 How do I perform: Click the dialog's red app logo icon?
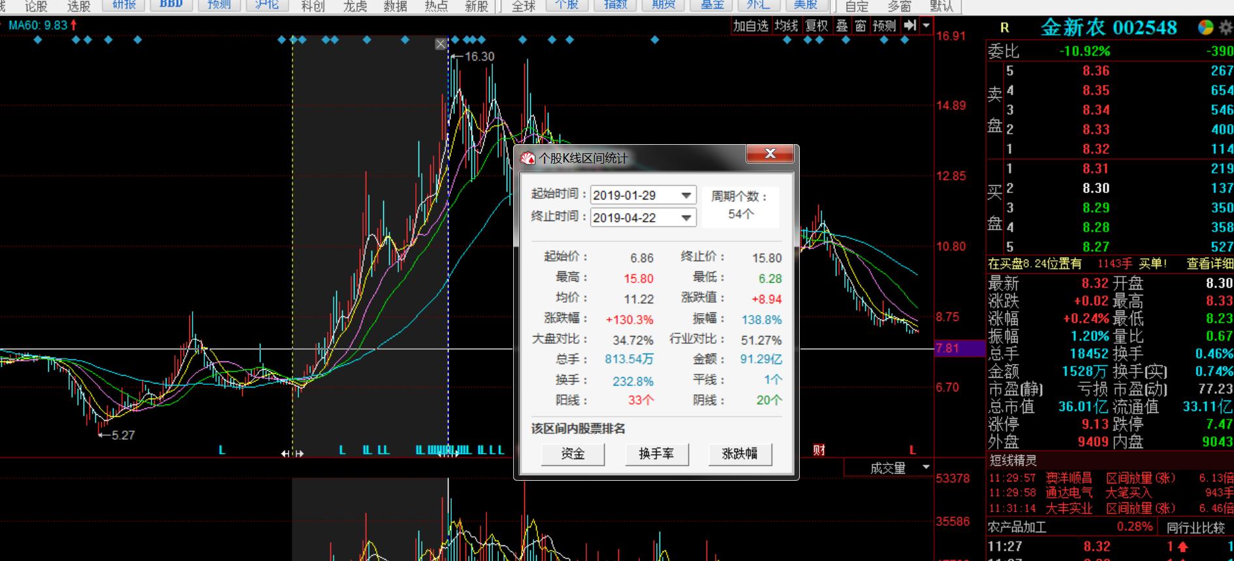528,159
